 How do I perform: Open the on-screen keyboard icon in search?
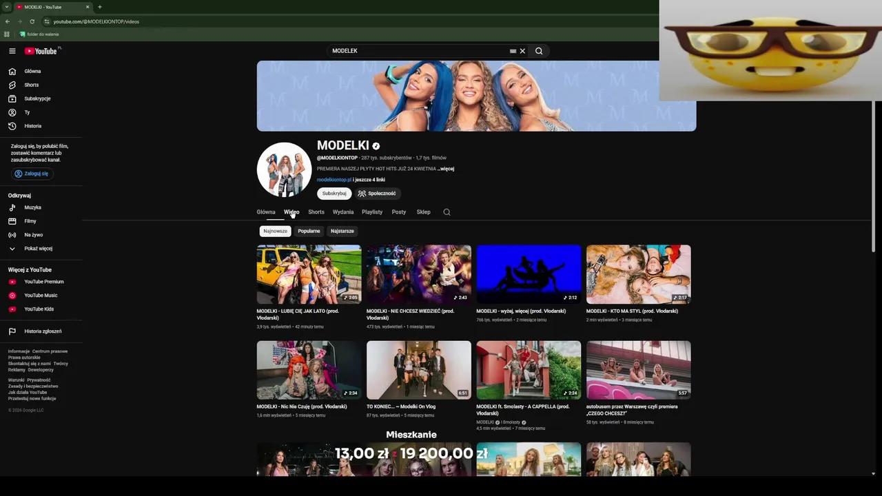pyautogui.click(x=513, y=51)
